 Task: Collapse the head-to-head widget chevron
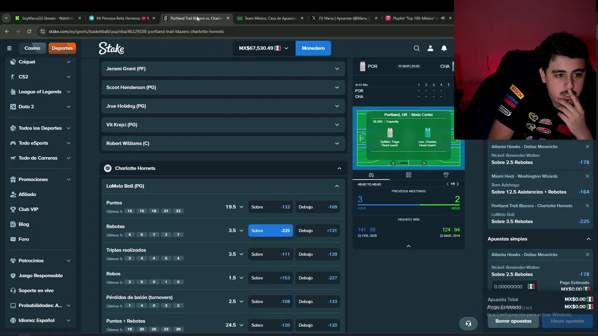[408, 246]
